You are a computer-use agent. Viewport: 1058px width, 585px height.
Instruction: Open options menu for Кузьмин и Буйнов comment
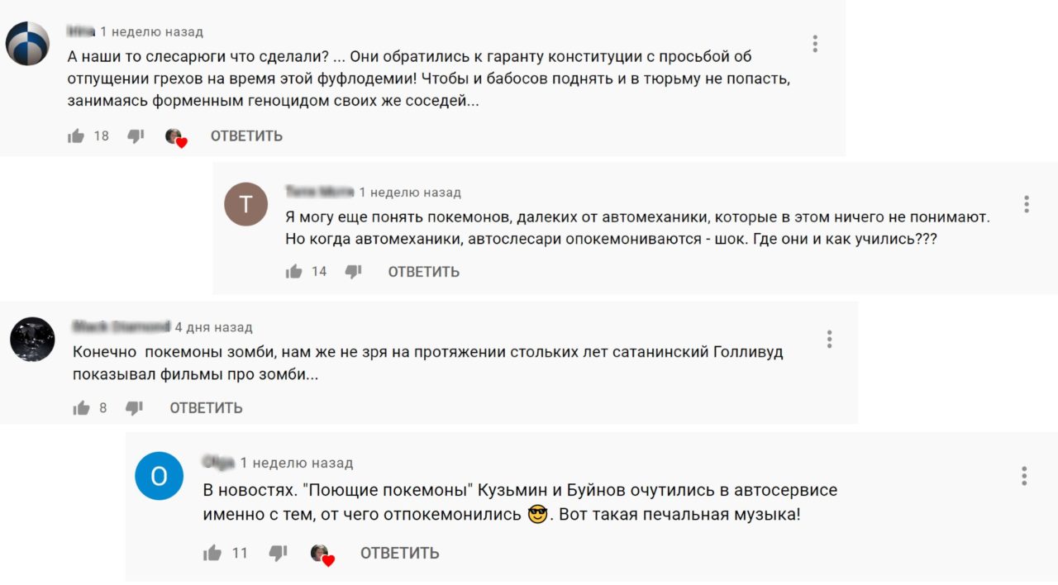(x=1024, y=476)
